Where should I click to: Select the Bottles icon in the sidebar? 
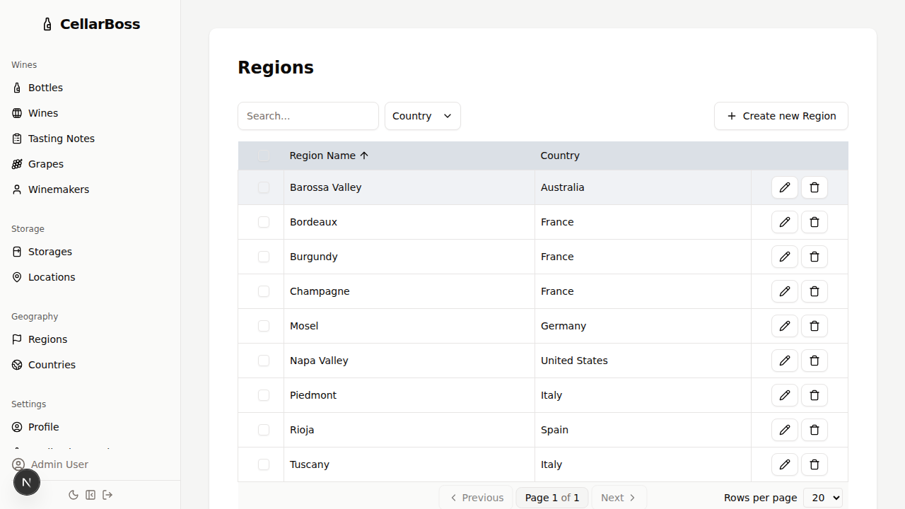[17, 88]
